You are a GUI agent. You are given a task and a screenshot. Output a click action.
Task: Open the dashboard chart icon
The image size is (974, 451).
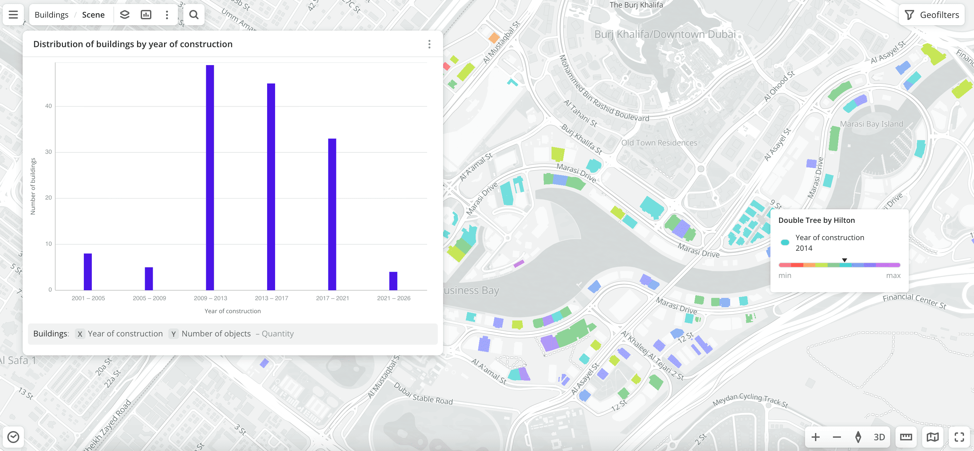point(146,15)
